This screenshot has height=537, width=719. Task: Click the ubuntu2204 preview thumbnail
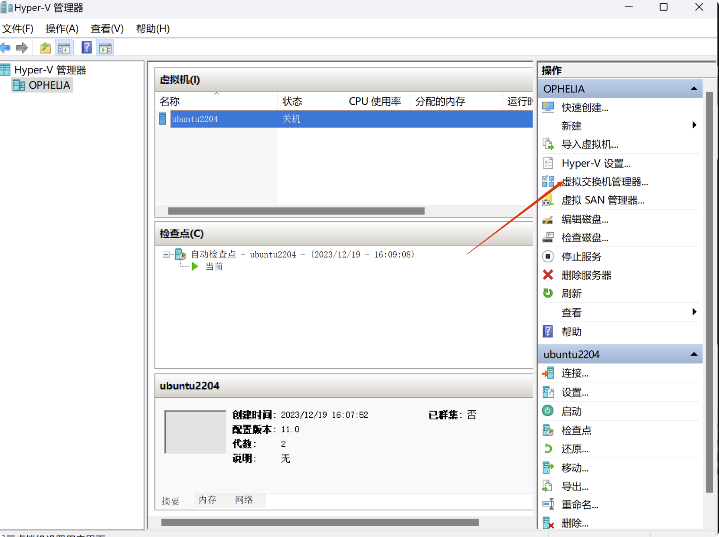click(x=195, y=432)
